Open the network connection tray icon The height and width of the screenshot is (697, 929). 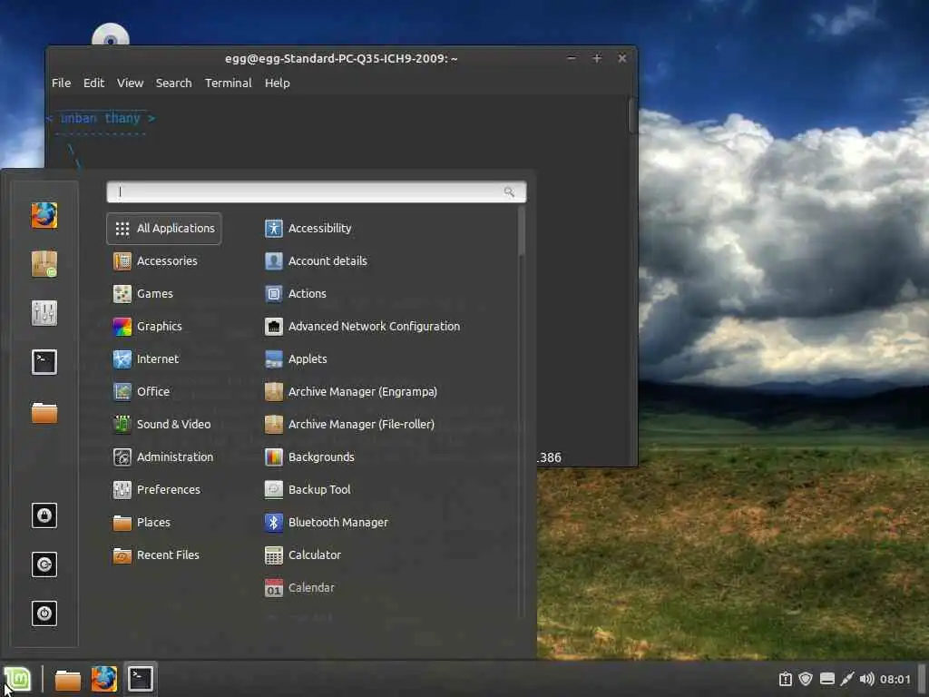coord(847,679)
